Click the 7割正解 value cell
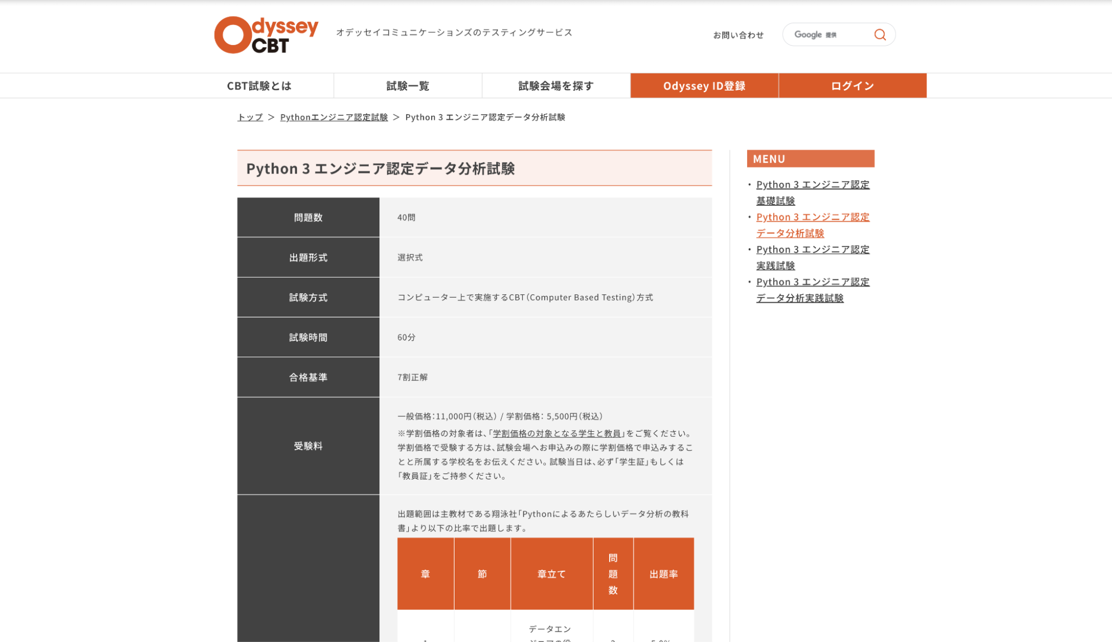1112x642 pixels. (x=545, y=377)
